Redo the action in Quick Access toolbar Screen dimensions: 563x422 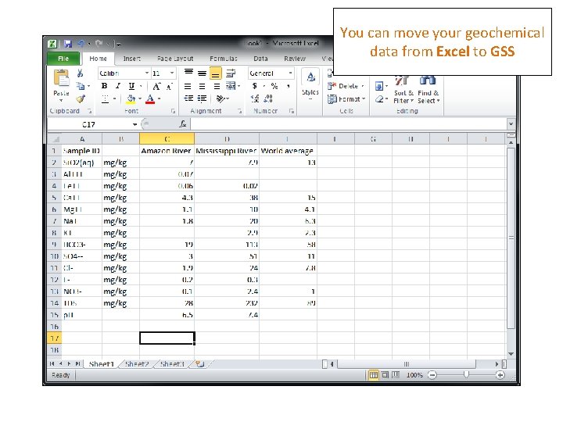99,44
